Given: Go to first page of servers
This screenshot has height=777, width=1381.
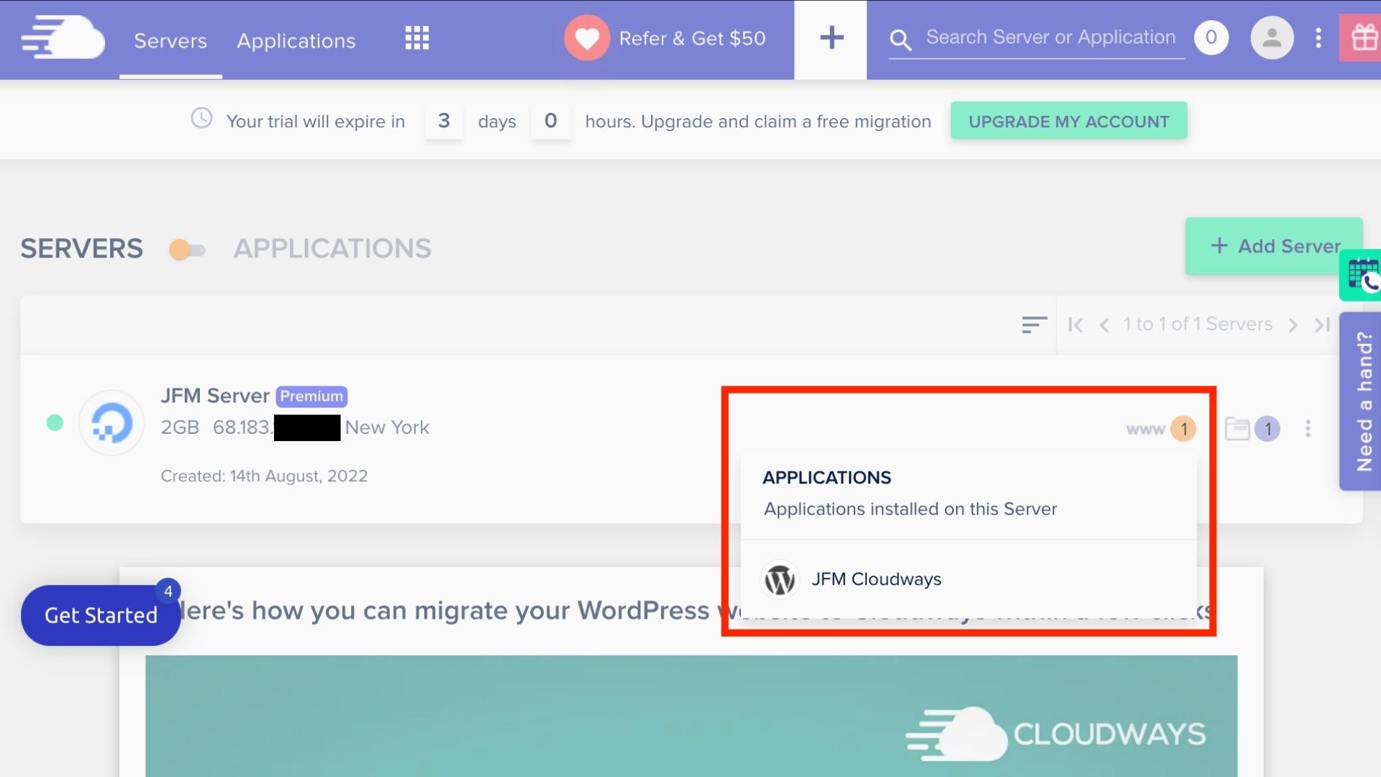Looking at the screenshot, I should (x=1076, y=325).
